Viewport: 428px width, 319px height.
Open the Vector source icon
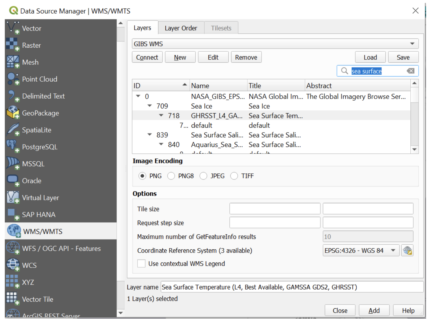(x=13, y=28)
